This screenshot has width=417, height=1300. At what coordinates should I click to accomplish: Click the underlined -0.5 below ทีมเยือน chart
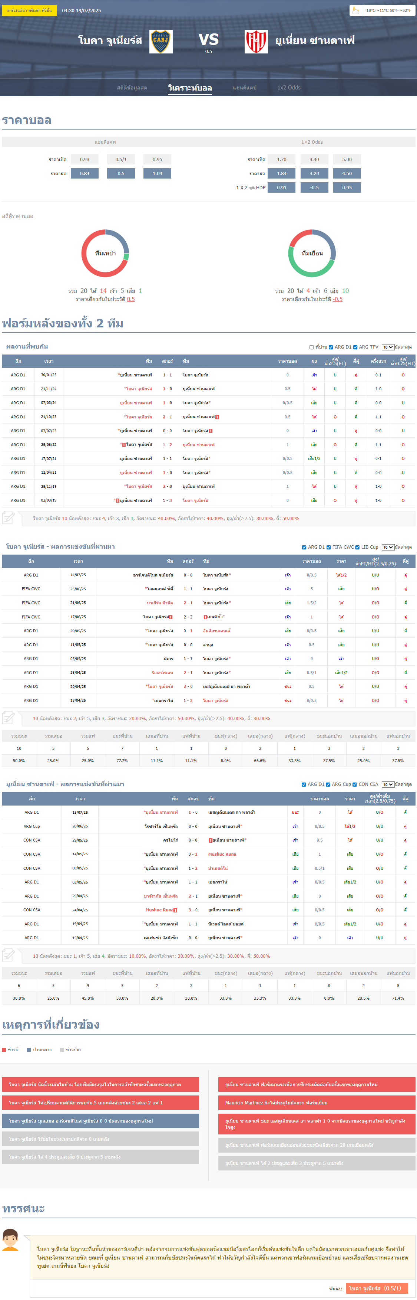click(337, 299)
